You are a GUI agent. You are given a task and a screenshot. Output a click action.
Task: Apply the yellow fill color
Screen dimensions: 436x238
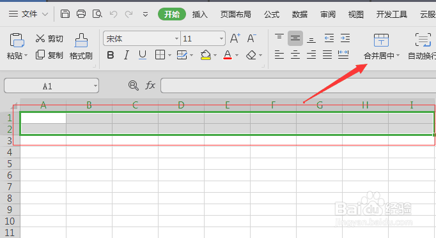click(205, 55)
